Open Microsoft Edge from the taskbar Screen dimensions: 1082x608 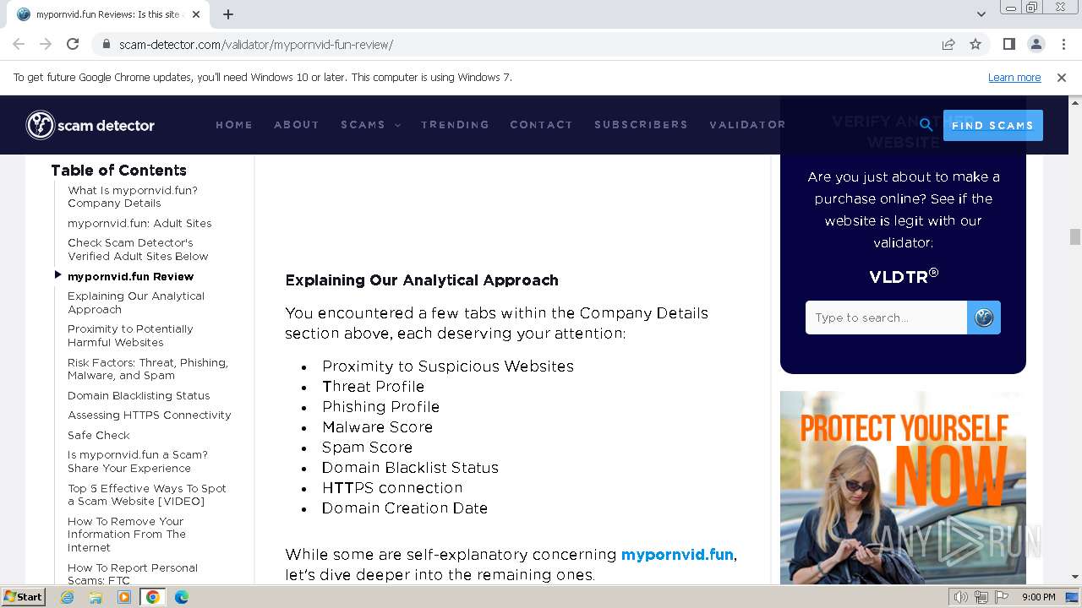click(x=182, y=597)
